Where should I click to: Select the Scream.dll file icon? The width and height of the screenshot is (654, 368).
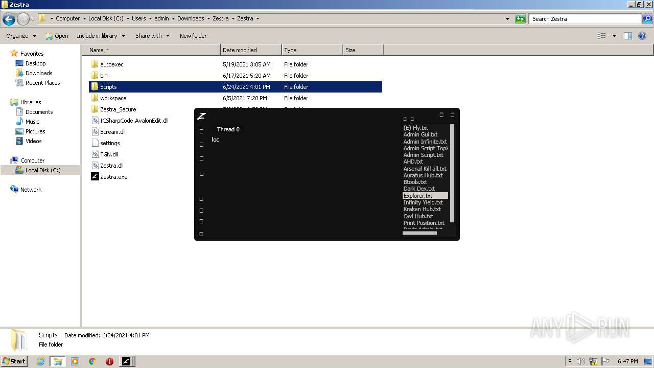95,132
